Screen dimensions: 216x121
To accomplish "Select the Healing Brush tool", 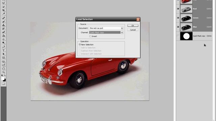I will click(x=4, y=18).
